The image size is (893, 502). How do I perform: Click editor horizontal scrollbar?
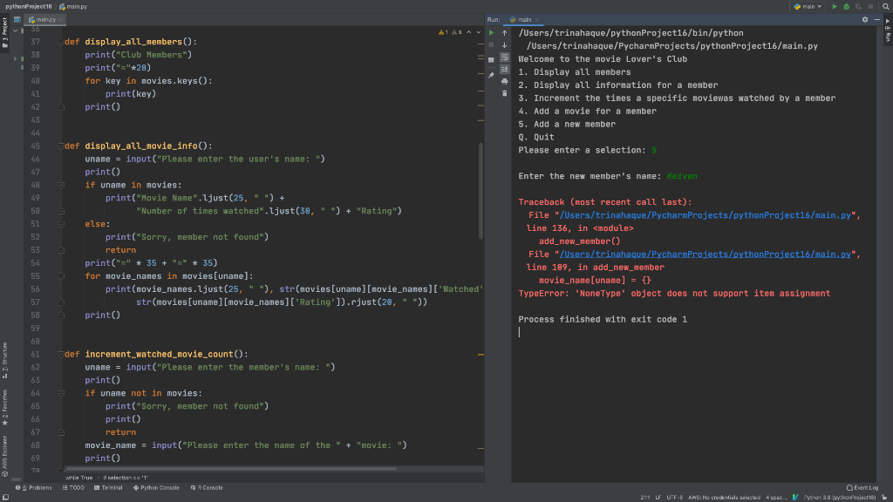click(x=230, y=469)
